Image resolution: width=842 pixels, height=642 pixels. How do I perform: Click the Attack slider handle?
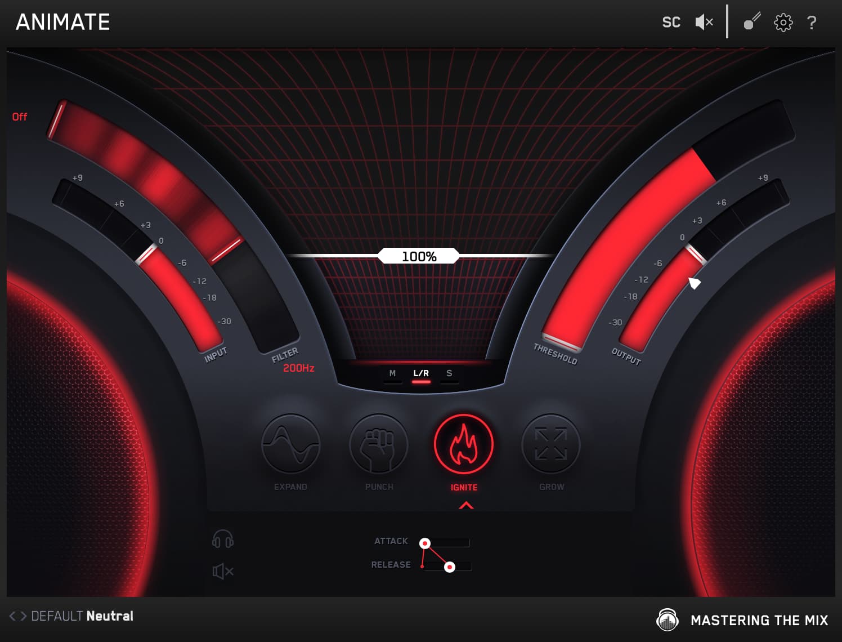(x=425, y=543)
